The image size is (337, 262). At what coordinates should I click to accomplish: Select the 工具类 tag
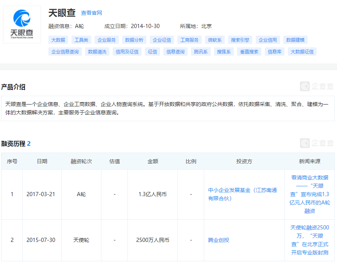click(81, 40)
